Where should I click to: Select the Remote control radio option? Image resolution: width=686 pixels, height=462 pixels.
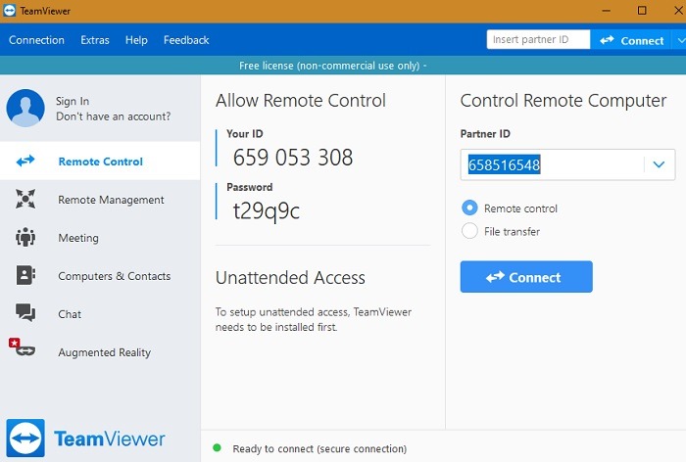coord(469,208)
